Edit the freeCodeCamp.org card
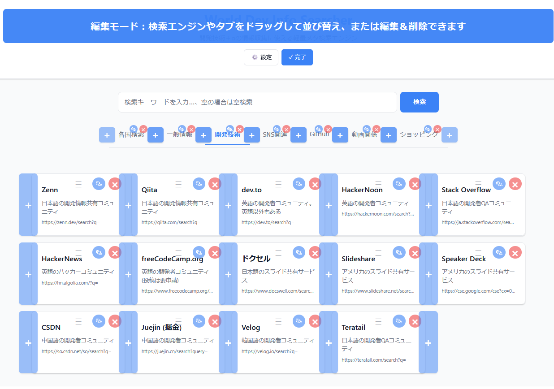Viewport: 554px width, 389px height. pos(199,252)
